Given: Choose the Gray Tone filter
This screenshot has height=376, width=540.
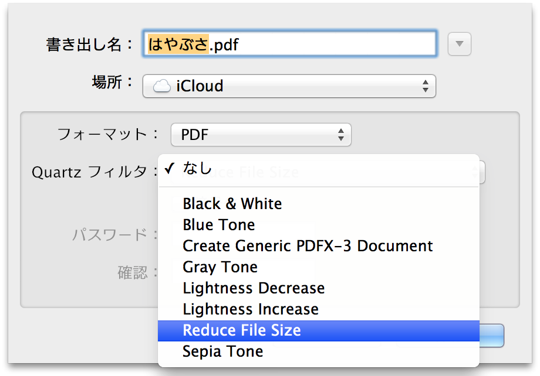Looking at the screenshot, I should pyautogui.click(x=220, y=267).
